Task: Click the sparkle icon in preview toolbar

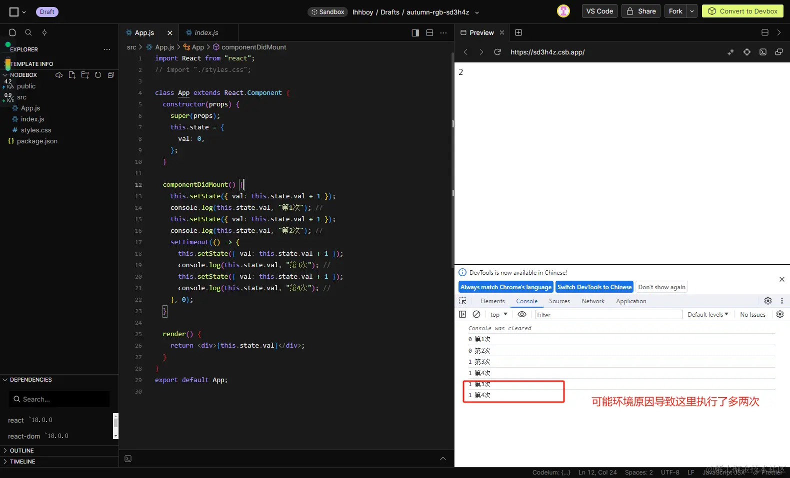Action: tap(731, 52)
